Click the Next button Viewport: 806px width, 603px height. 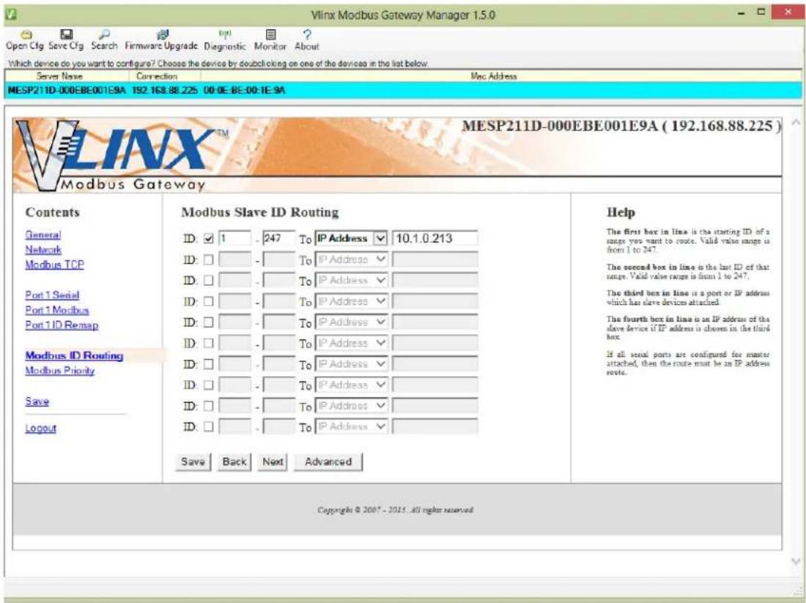[x=273, y=462]
